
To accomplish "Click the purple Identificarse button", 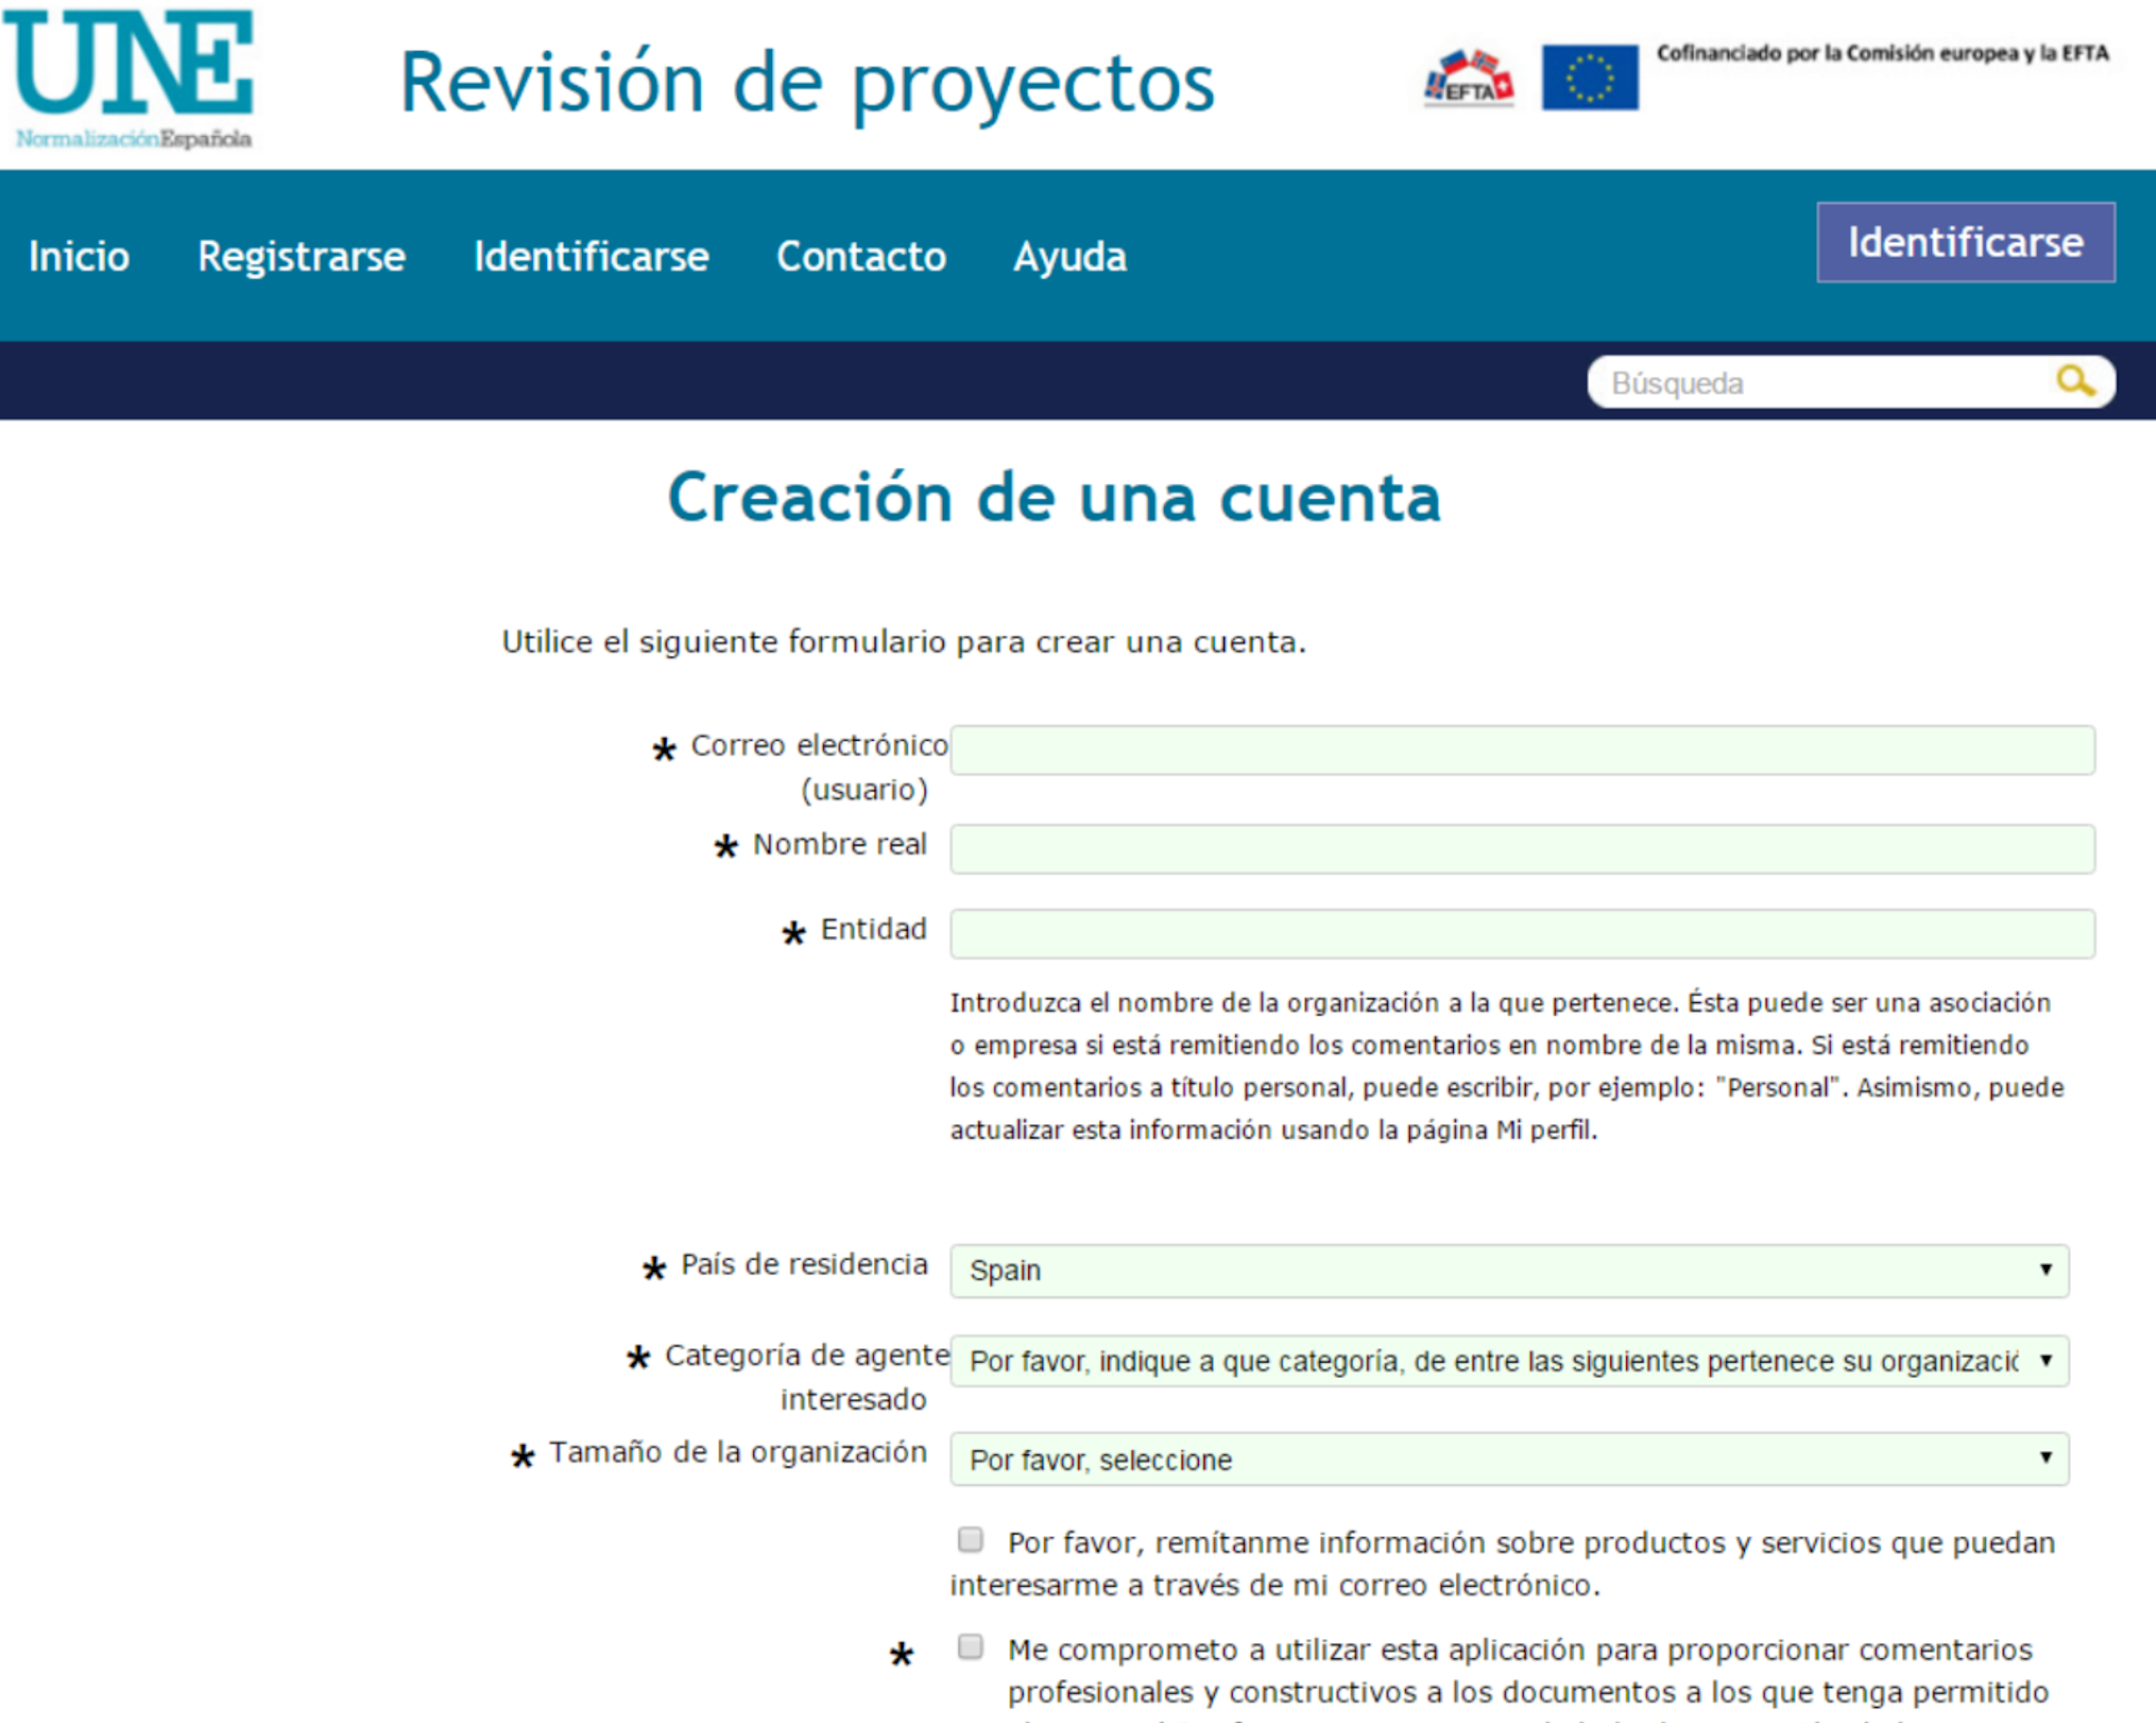I will [1965, 242].
